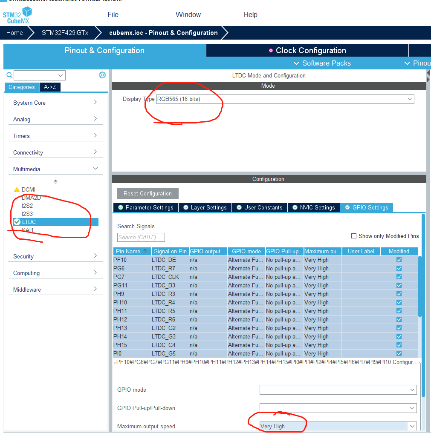Open the Maximum output speed dropdown
The height and width of the screenshot is (433, 431).
(x=338, y=426)
